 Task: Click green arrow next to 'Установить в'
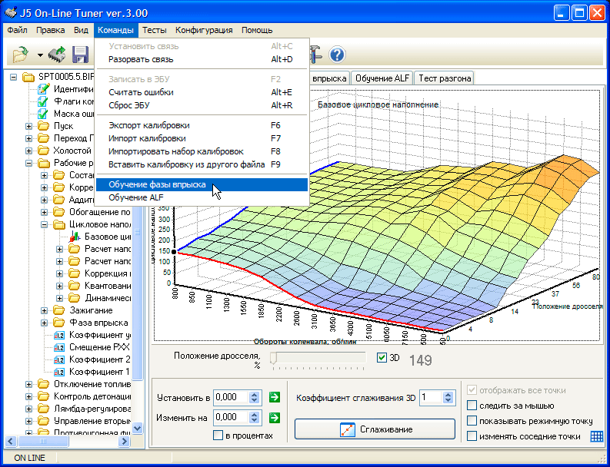275,398
